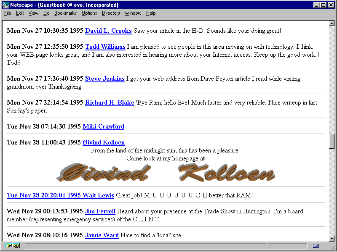Click the vertical scrollbar thumb
337x252 pixels.
tap(332, 141)
